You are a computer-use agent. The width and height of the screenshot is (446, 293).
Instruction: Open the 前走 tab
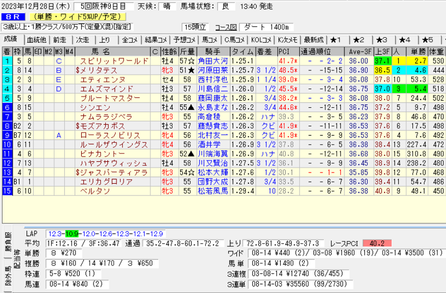point(59,40)
